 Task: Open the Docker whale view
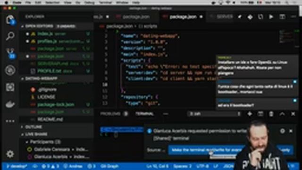coord(10,104)
